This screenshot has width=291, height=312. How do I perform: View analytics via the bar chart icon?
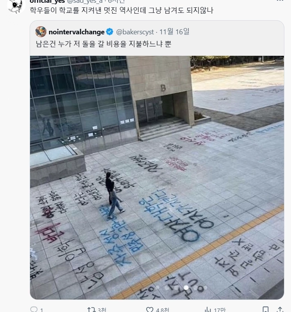(208, 310)
